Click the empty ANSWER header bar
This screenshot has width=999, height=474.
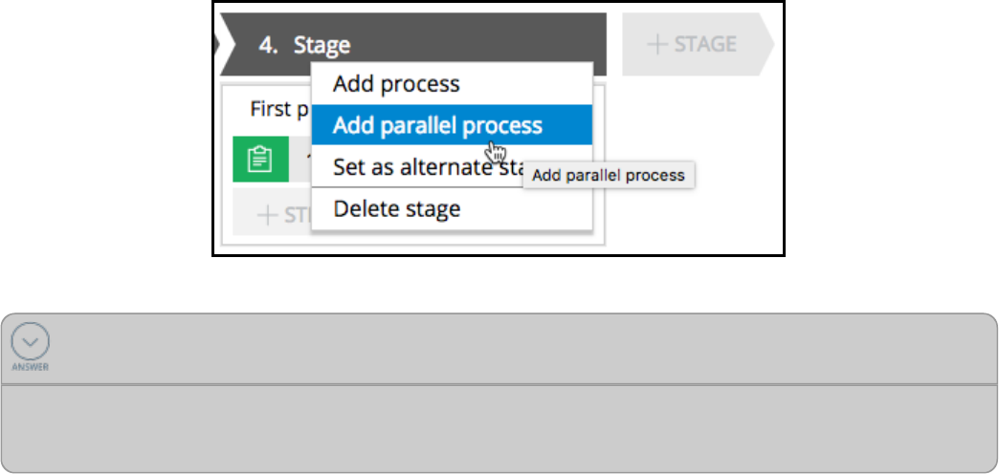pos(517,349)
